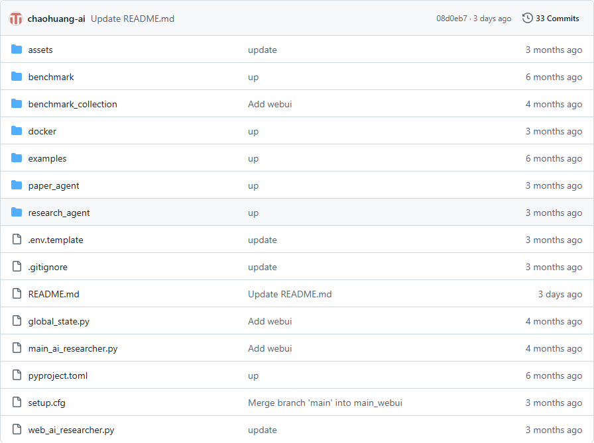The image size is (594, 443).
Task: Click the commits history clock icon
Action: click(527, 19)
